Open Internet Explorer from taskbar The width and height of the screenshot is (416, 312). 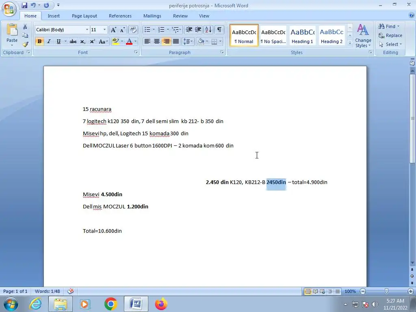[x=35, y=304]
